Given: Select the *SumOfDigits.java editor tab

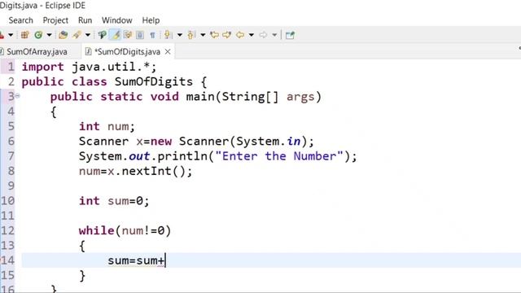Looking at the screenshot, I should pyautogui.click(x=127, y=52).
